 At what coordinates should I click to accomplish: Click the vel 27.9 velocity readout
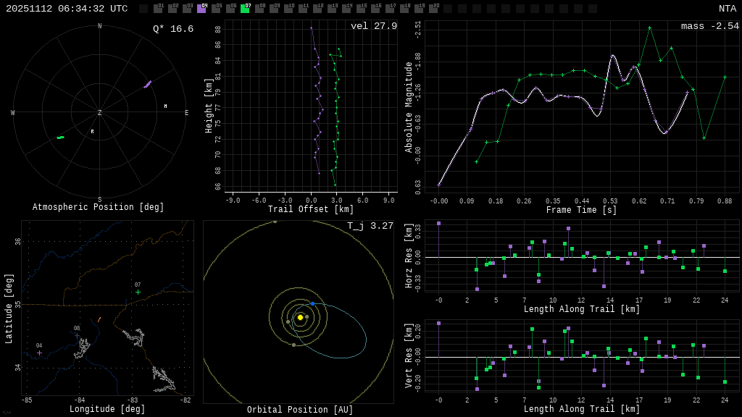373,26
